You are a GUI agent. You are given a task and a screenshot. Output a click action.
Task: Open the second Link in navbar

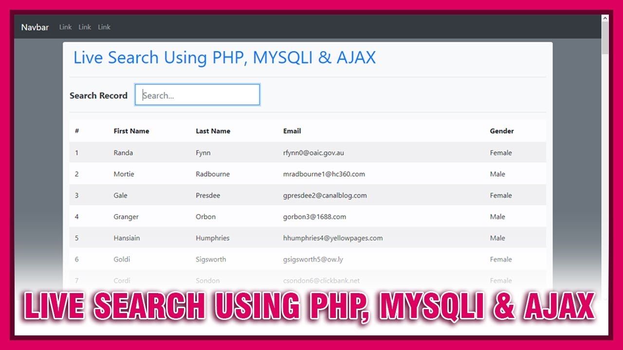point(85,27)
